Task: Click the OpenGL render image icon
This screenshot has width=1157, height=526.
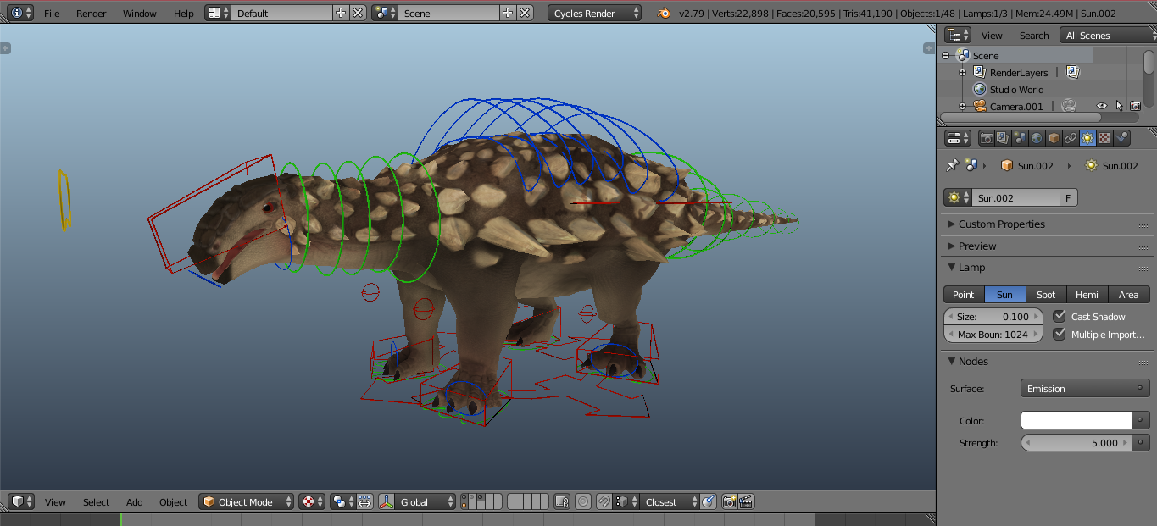Action: 729,502
